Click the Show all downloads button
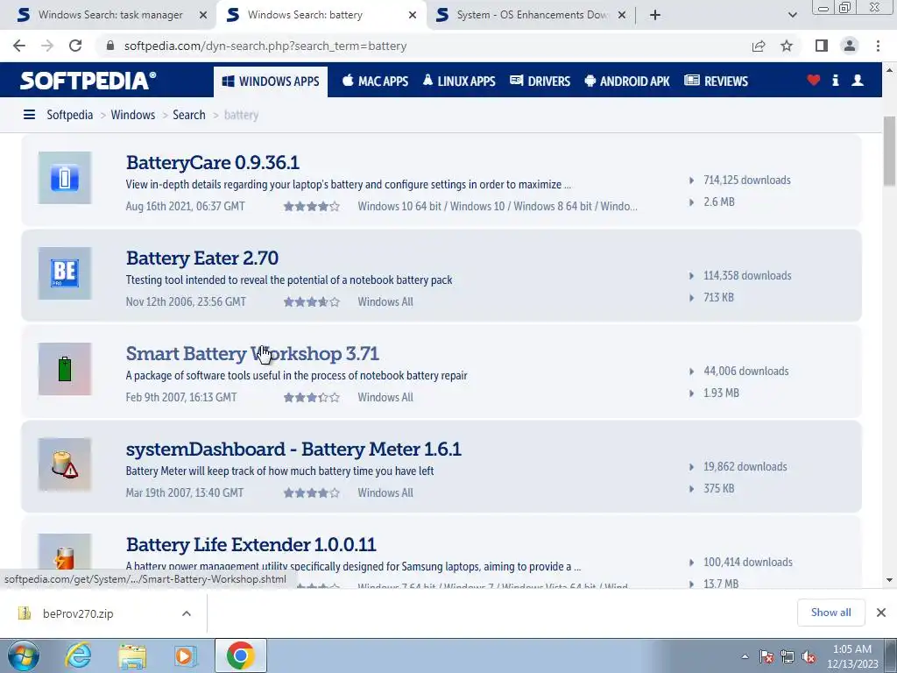This screenshot has width=897, height=673. 830,613
